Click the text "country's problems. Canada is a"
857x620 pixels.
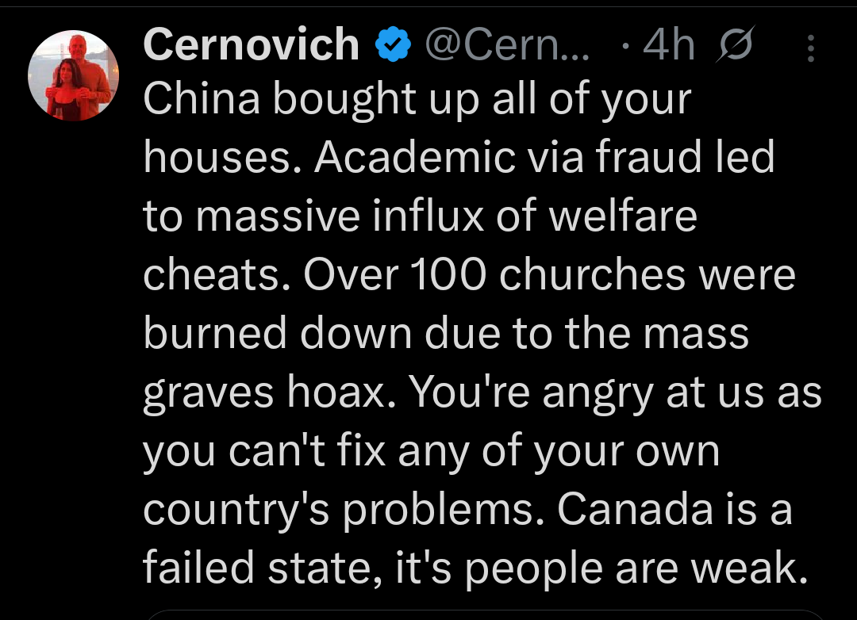(x=467, y=508)
